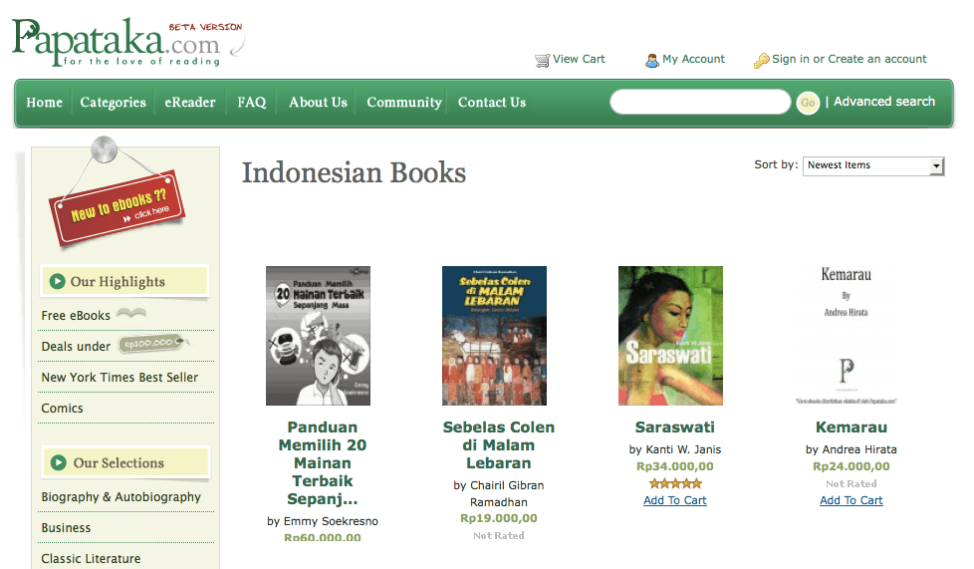
Task: Click the My Account person icon
Action: 651,61
